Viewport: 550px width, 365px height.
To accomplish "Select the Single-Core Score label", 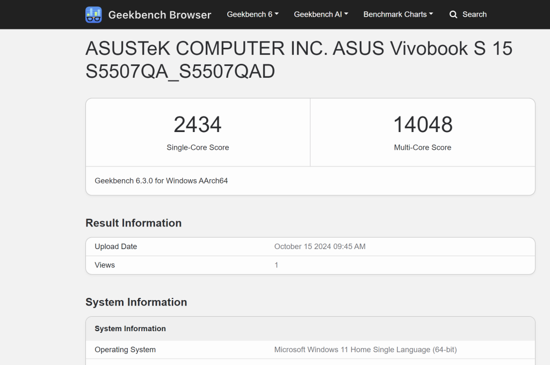I will pyautogui.click(x=198, y=147).
